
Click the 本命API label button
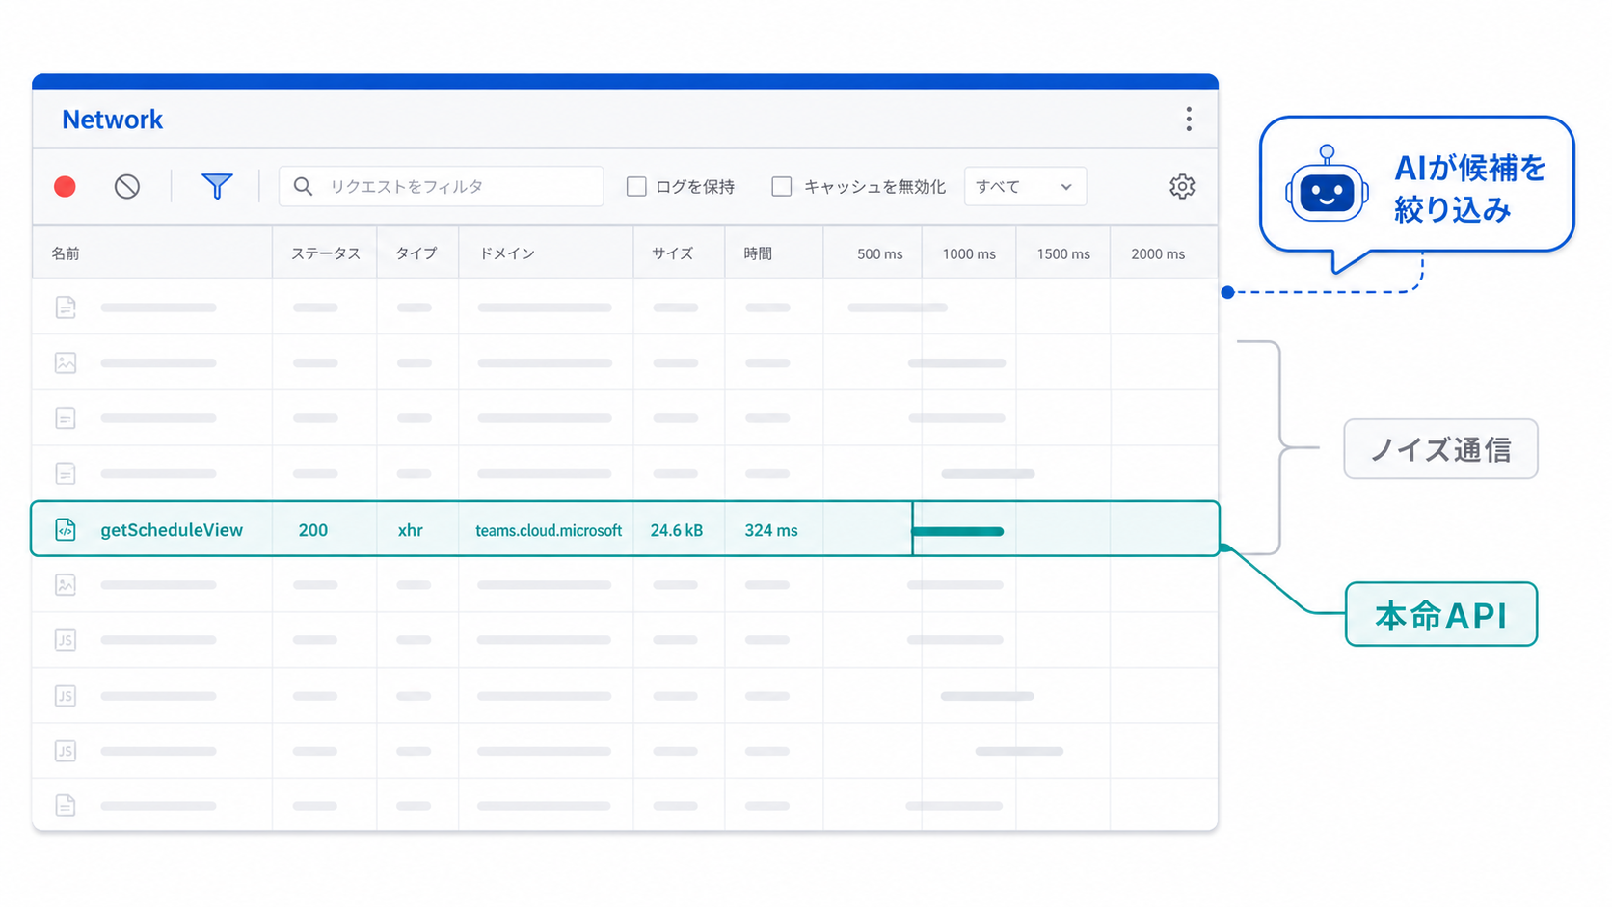coord(1441,615)
